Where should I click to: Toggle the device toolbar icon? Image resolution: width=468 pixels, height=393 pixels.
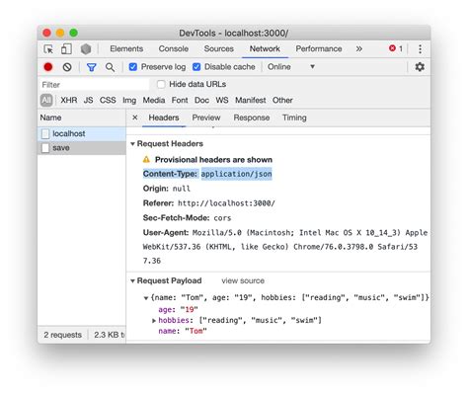tap(66, 49)
